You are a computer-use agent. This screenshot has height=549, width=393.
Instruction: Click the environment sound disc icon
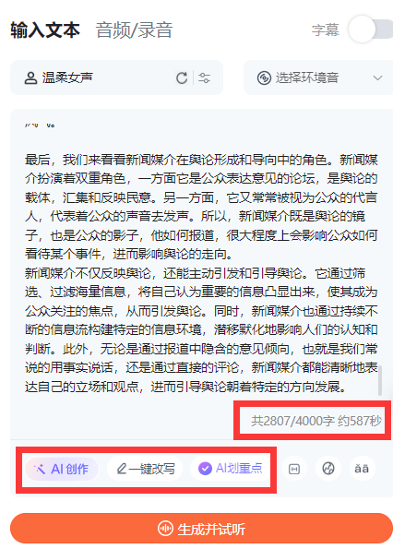(x=264, y=78)
